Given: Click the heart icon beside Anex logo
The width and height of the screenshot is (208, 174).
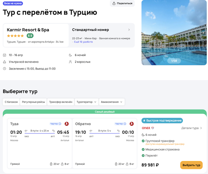Looking at the screenshot, I should [x=153, y=128].
